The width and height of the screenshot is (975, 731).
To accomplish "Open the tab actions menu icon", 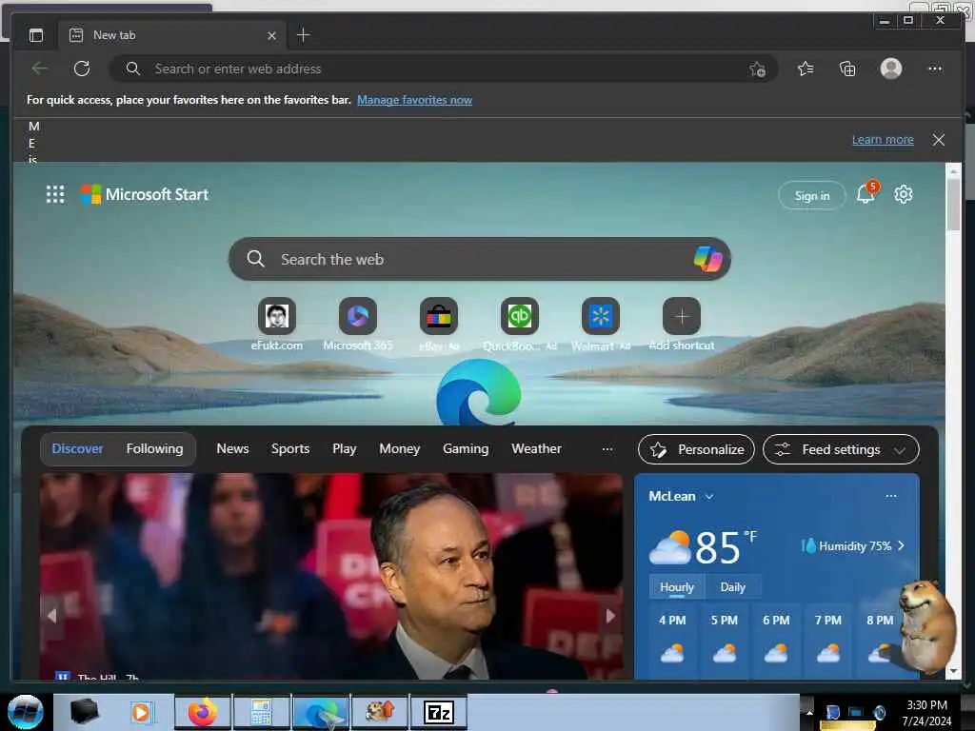I will [36, 35].
